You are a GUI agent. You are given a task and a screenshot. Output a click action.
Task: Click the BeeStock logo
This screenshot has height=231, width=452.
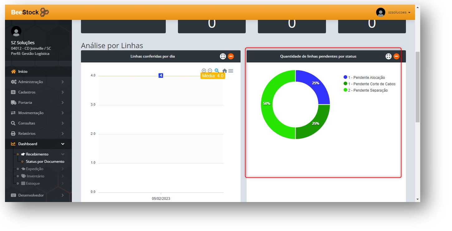30,12
